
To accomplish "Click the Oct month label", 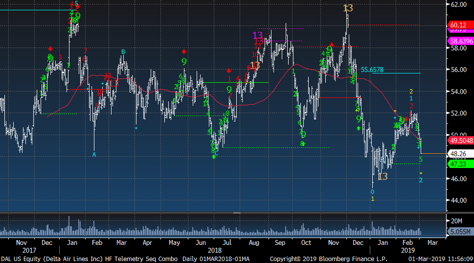I will click(x=306, y=243).
